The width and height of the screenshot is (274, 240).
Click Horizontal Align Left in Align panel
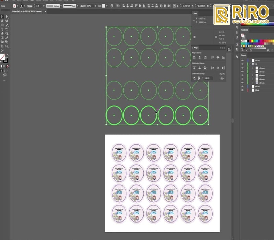[194, 57]
